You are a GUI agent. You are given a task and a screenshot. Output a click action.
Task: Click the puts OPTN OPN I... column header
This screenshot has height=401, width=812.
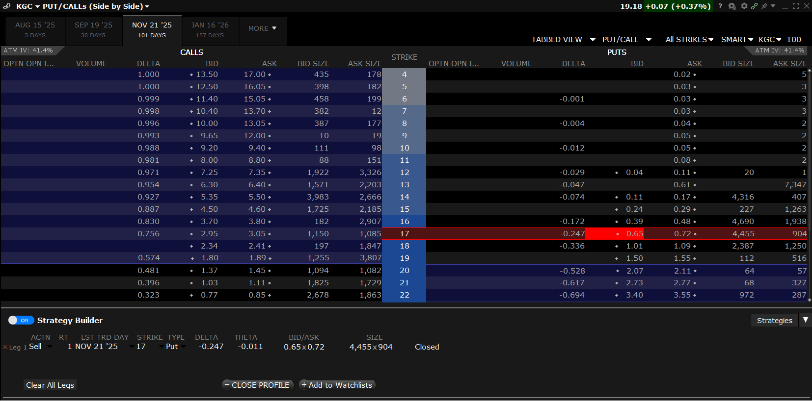[454, 64]
